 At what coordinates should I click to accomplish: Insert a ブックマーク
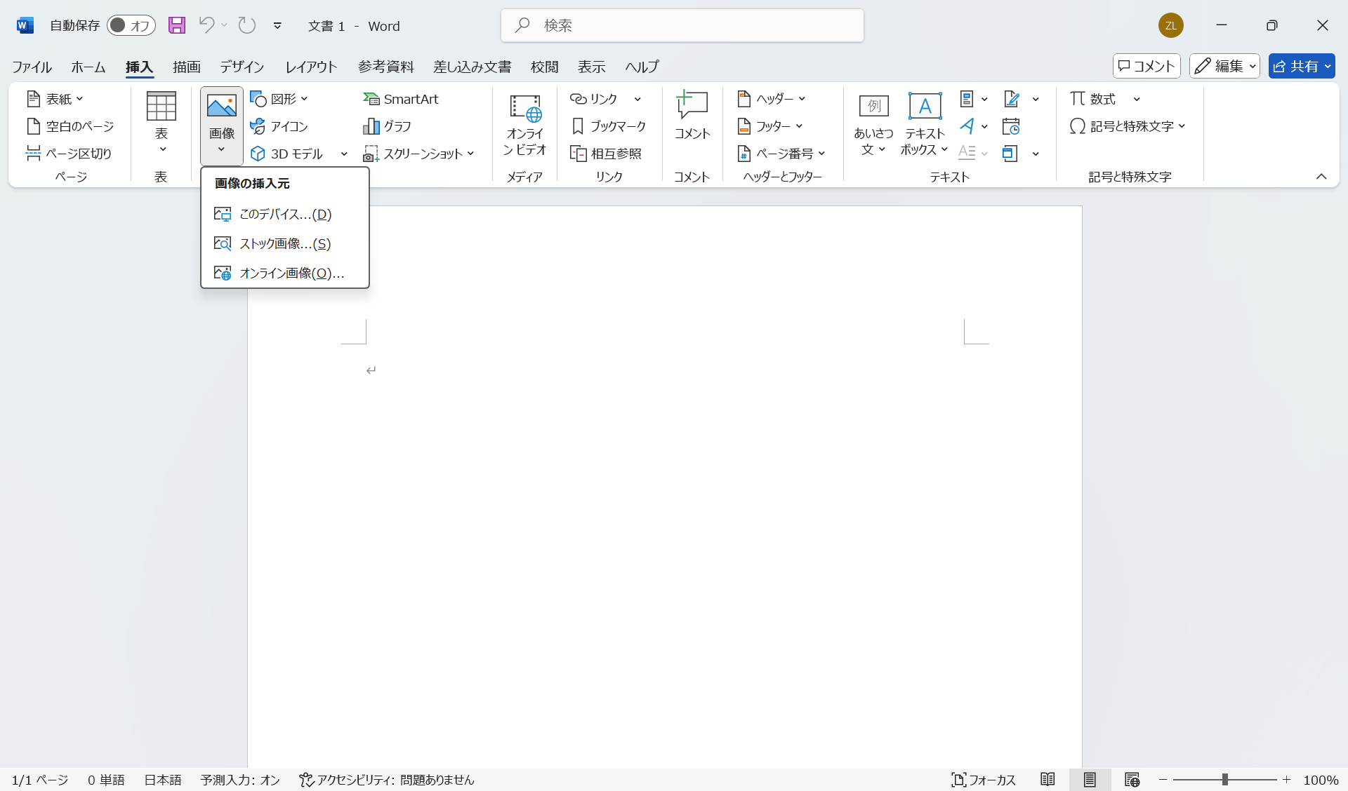tap(608, 126)
